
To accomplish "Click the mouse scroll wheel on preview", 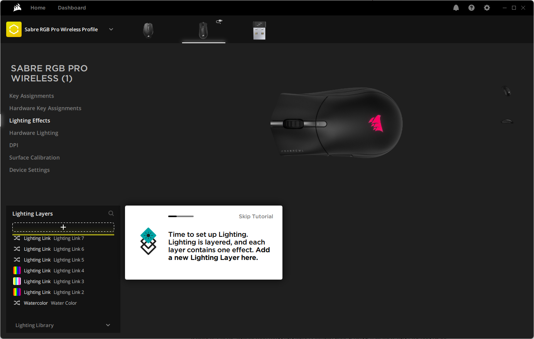I will click(x=294, y=124).
